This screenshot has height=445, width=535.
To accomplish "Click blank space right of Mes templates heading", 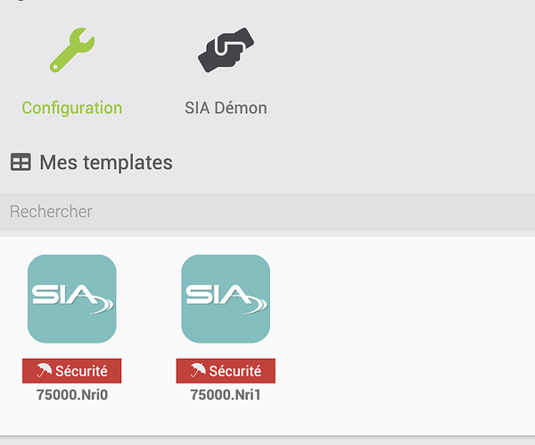I will point(357,162).
